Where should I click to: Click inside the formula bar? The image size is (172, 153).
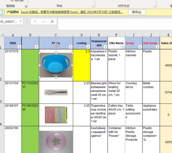(x=115, y=24)
